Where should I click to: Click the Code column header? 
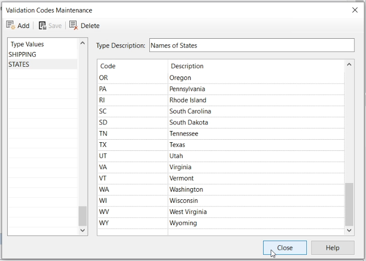pos(108,66)
